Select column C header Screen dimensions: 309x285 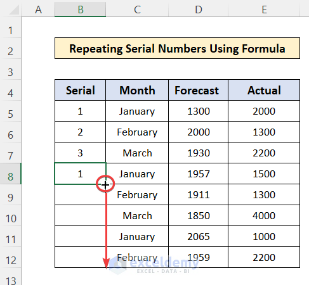point(137,9)
